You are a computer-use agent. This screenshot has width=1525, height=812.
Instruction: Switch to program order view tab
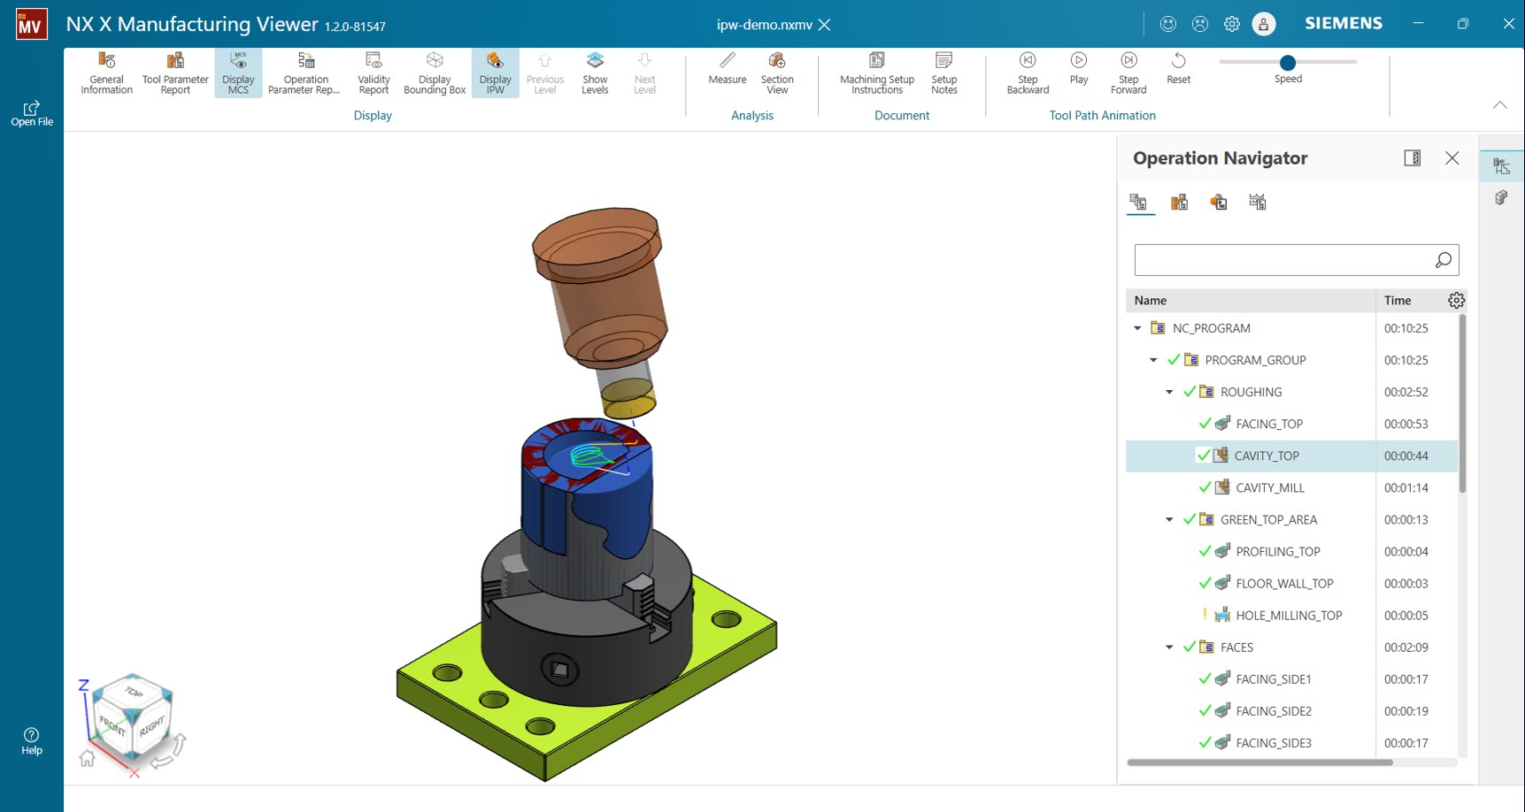pos(1139,203)
